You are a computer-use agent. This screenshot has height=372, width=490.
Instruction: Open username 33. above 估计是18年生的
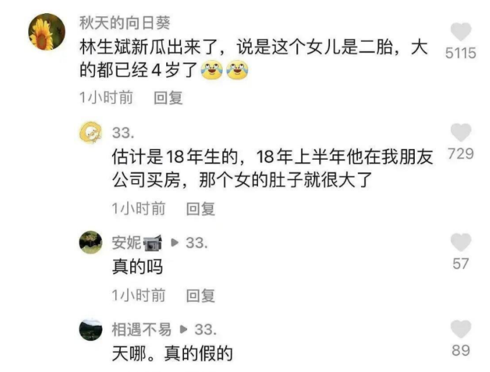pyautogui.click(x=123, y=133)
